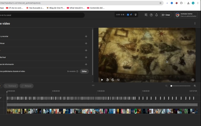The height and width of the screenshot is (126, 201).
Task: Open the preview player settings gear
Action: 193,80
